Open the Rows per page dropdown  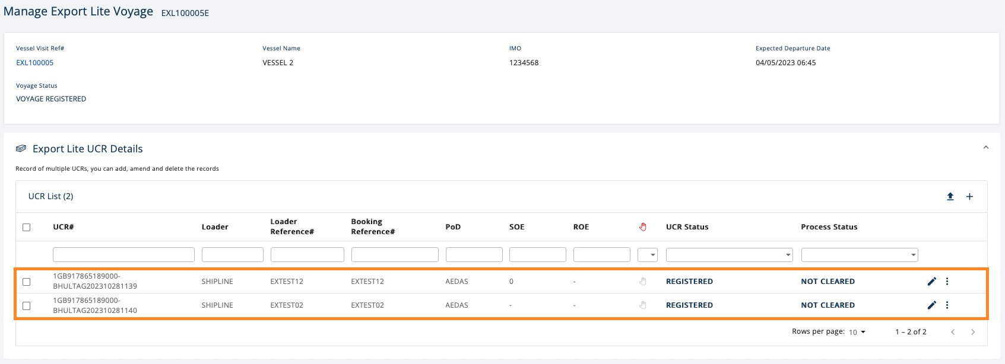[857, 332]
